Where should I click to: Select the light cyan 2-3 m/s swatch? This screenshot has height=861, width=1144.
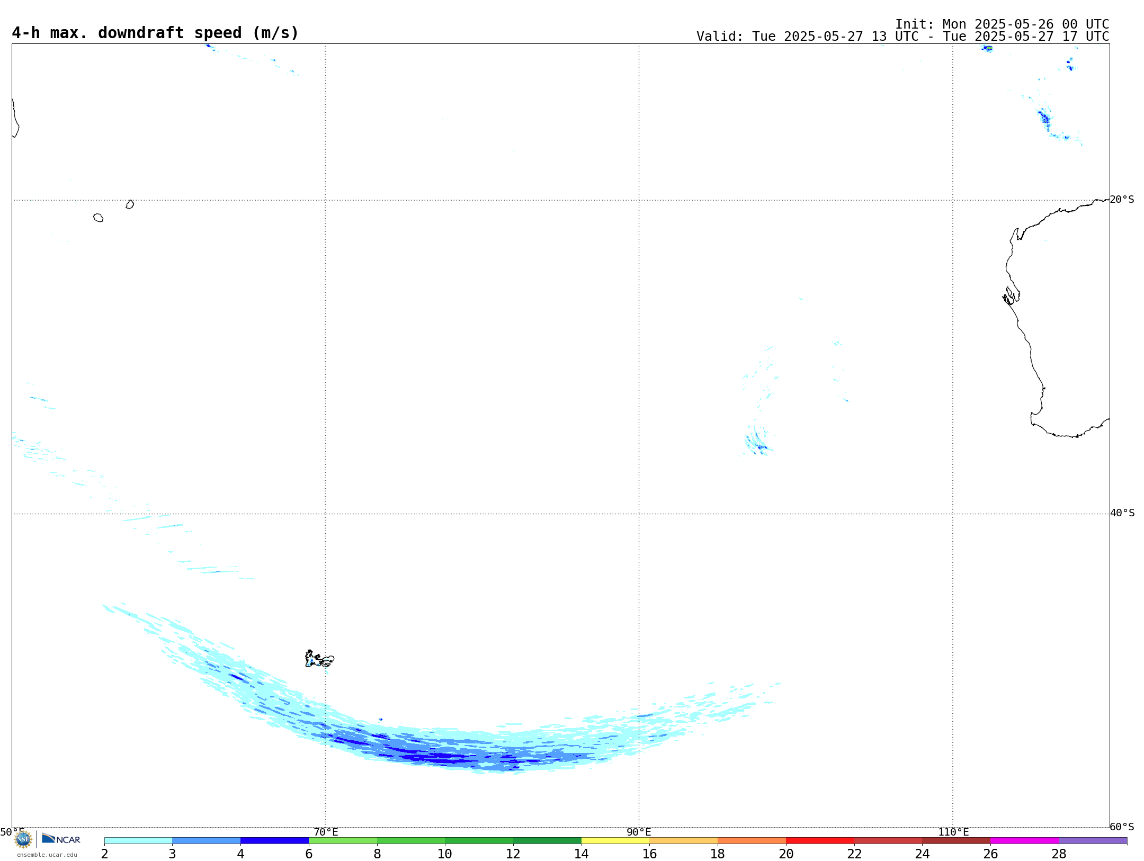coord(138,841)
